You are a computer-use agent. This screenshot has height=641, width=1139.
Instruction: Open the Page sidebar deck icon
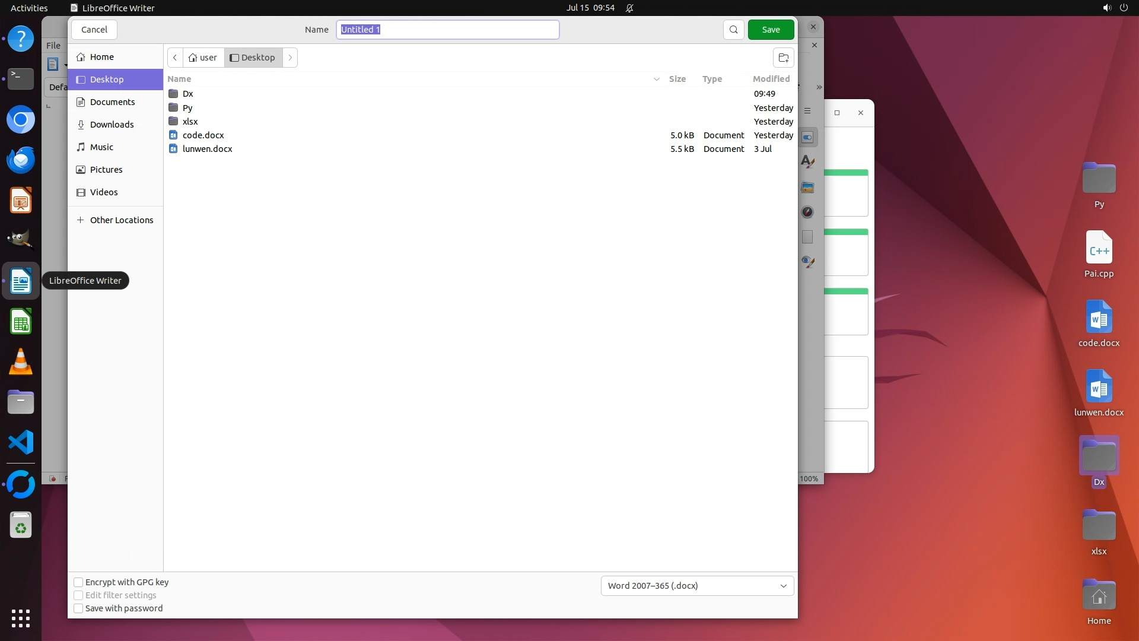(x=807, y=237)
